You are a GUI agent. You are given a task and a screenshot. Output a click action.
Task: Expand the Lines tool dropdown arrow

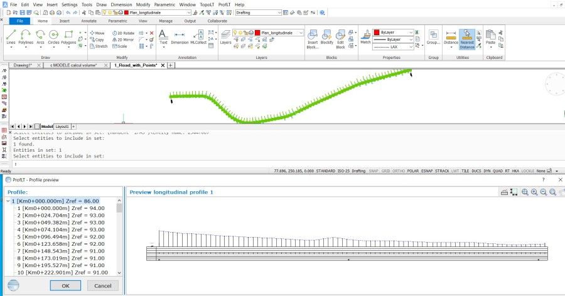point(11,47)
